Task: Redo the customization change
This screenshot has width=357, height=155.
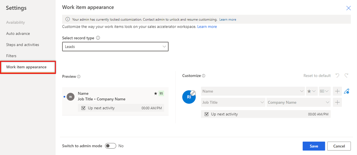Action: click(x=346, y=76)
